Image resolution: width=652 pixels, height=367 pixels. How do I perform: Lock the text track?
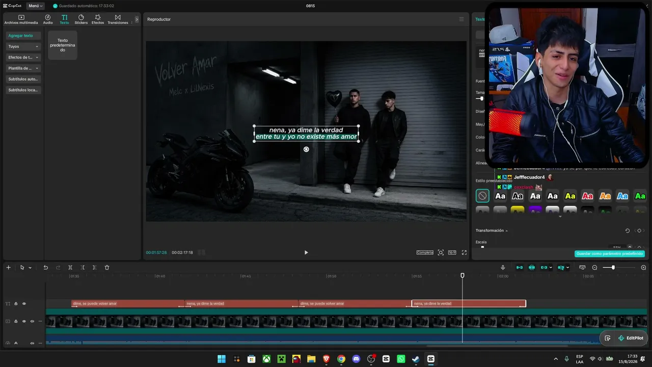click(x=16, y=304)
